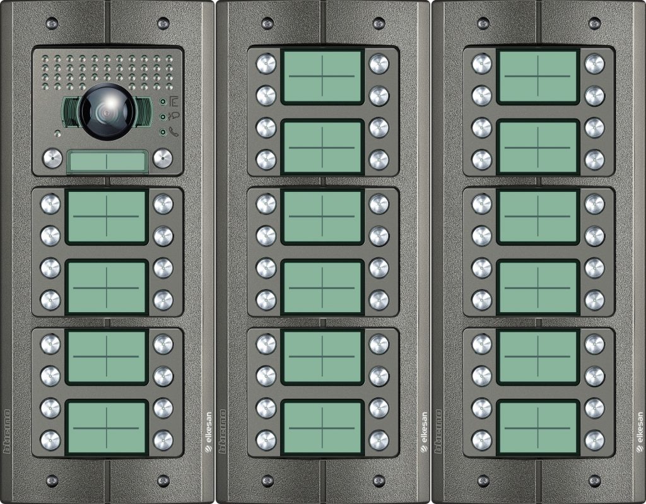Click the door-lock indicator icon beside the camera

tap(173, 101)
